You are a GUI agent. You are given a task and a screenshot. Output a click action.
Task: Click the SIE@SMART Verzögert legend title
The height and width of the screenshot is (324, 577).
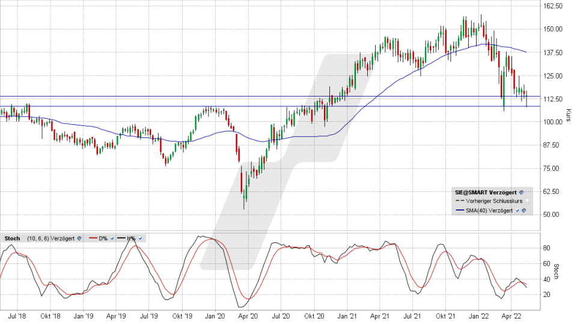(x=486, y=193)
